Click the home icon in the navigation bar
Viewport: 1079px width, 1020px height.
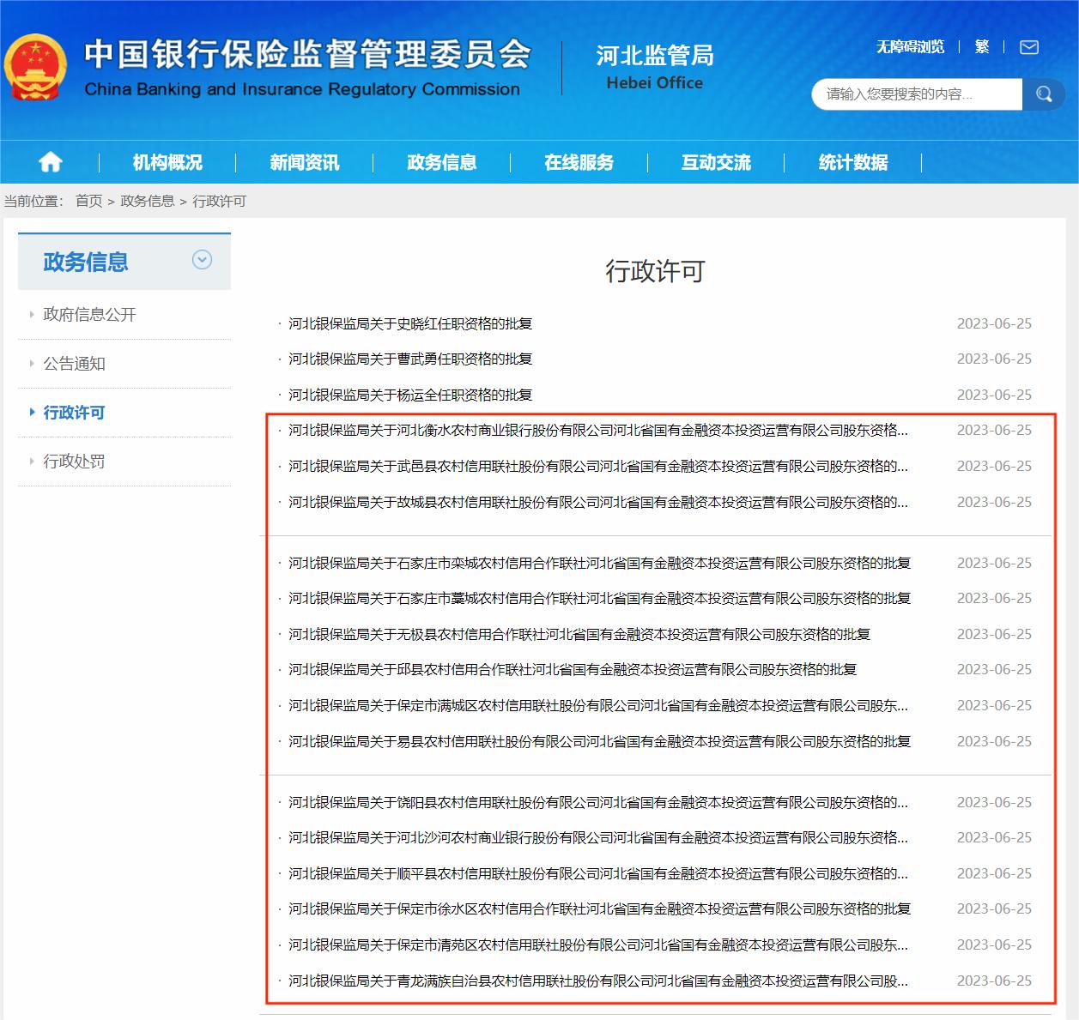pyautogui.click(x=50, y=162)
